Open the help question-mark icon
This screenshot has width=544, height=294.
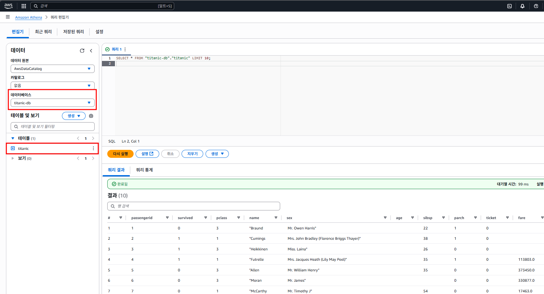pyautogui.click(x=536, y=6)
